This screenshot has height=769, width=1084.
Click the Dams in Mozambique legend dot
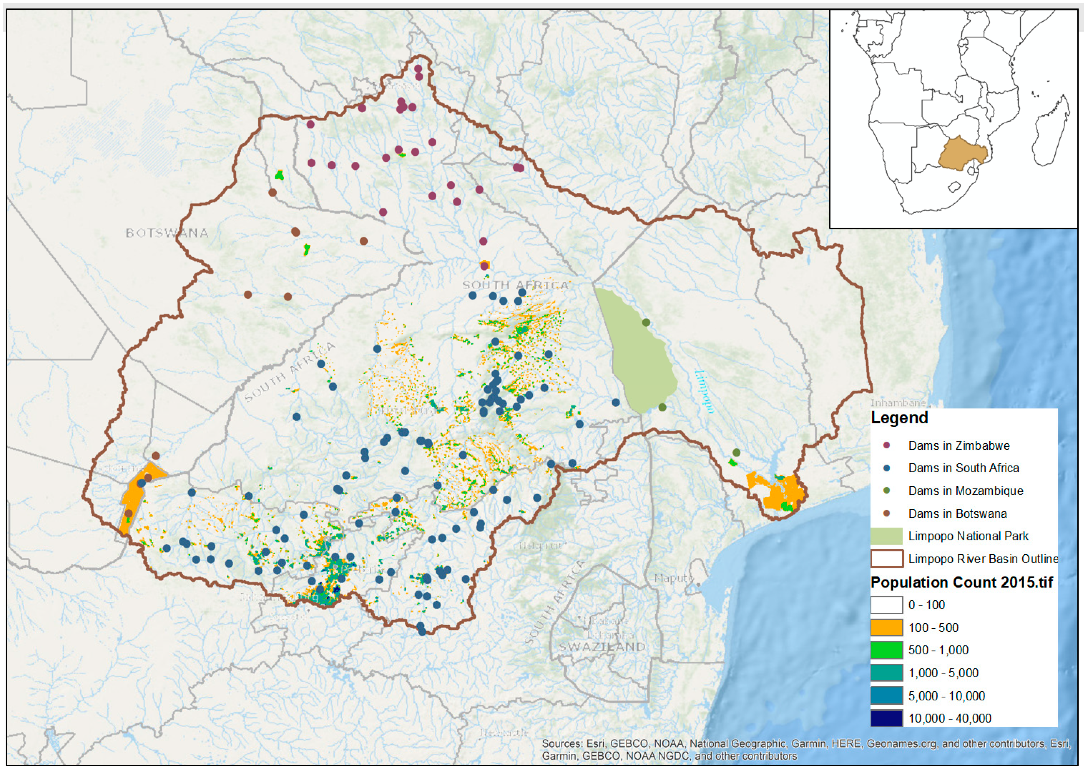point(887,491)
